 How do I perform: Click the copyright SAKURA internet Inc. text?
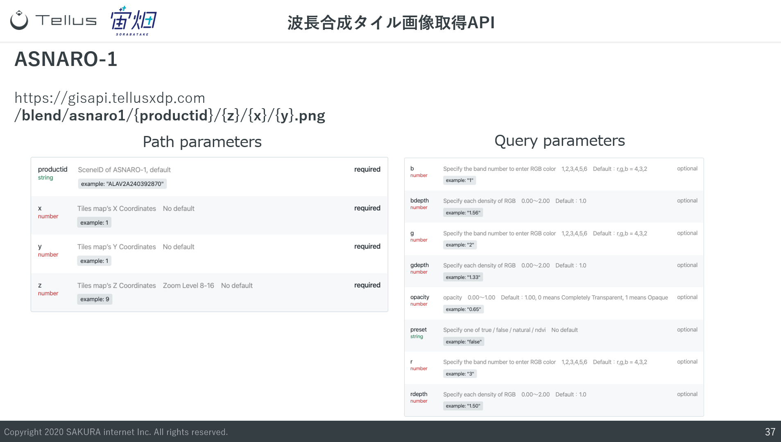116,432
